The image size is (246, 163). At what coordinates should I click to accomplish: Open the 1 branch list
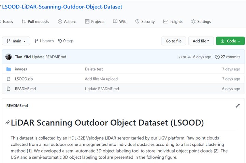pyautogui.click(x=44, y=41)
